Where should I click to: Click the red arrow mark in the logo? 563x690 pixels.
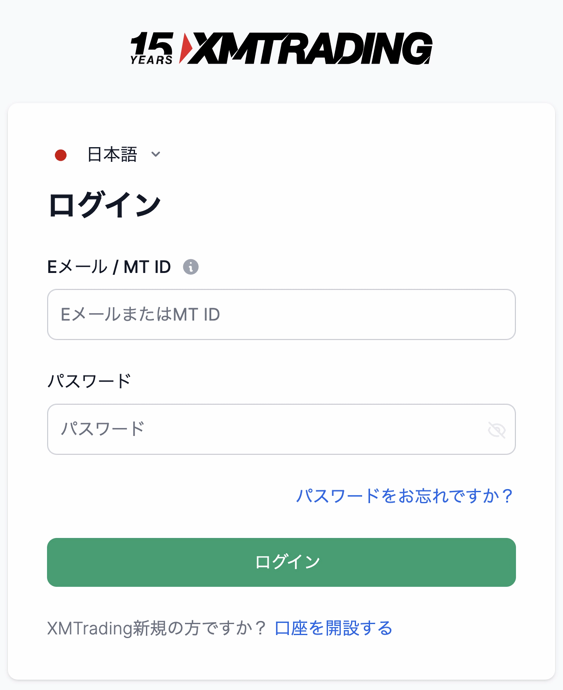(x=185, y=48)
